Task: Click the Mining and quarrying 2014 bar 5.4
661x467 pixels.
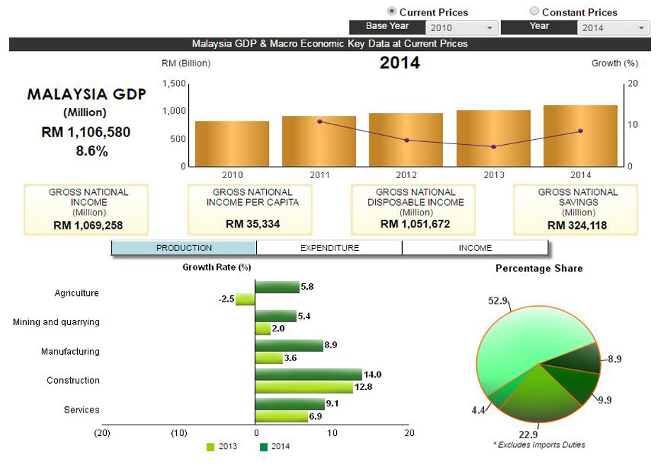Action: 276,316
